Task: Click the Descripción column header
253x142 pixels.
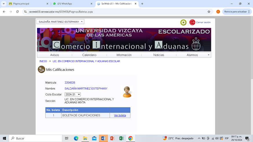Action: point(85,110)
